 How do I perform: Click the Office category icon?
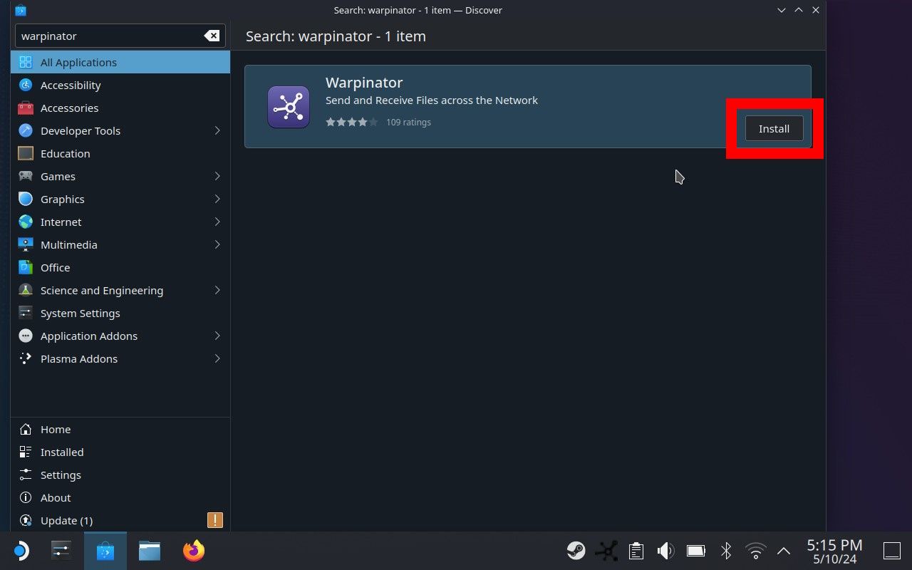[x=26, y=267]
